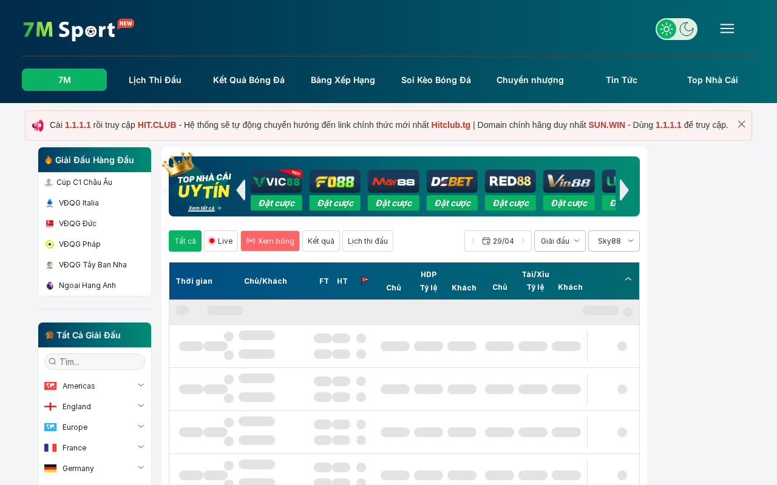Open the VĐQG Pháp league icon
The width and height of the screenshot is (777, 485).
tap(50, 244)
